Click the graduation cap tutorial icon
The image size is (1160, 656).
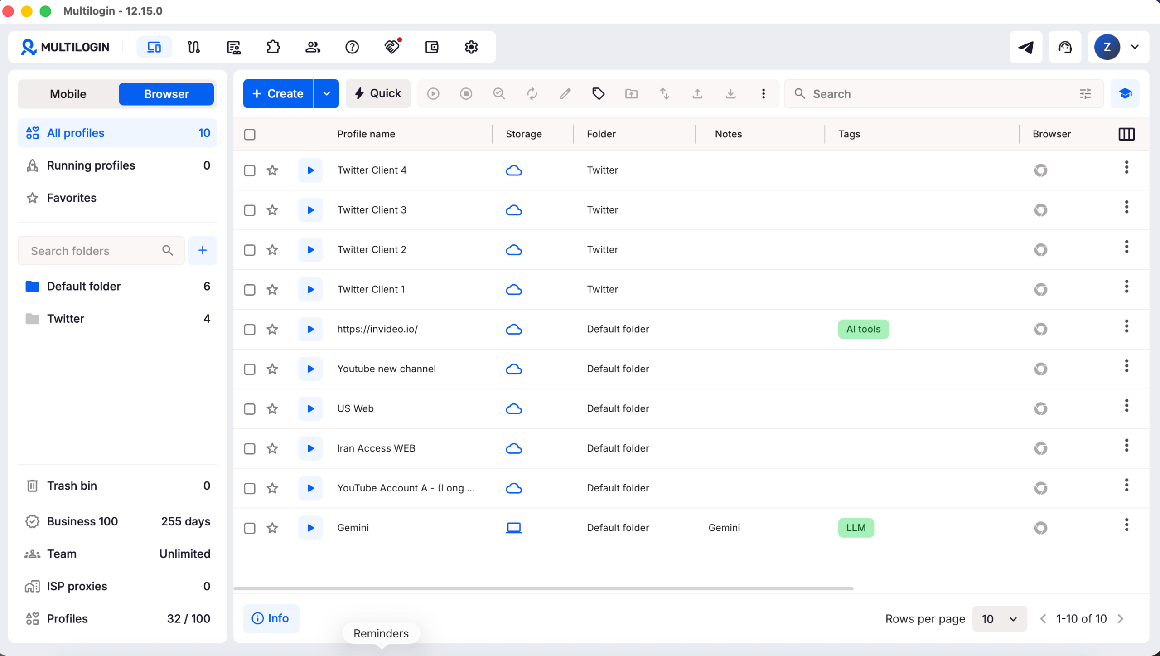coord(1125,94)
